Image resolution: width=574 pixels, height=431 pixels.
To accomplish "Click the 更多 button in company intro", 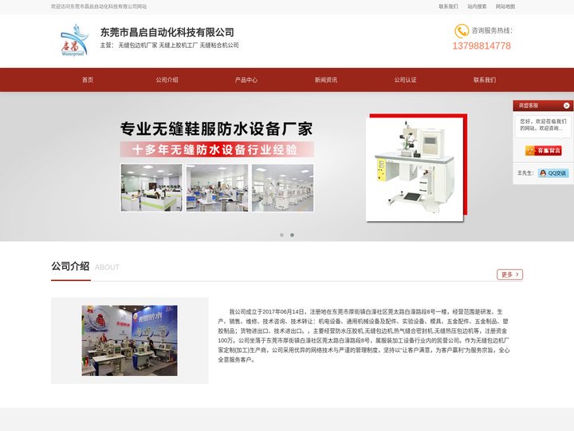I will pos(509,275).
